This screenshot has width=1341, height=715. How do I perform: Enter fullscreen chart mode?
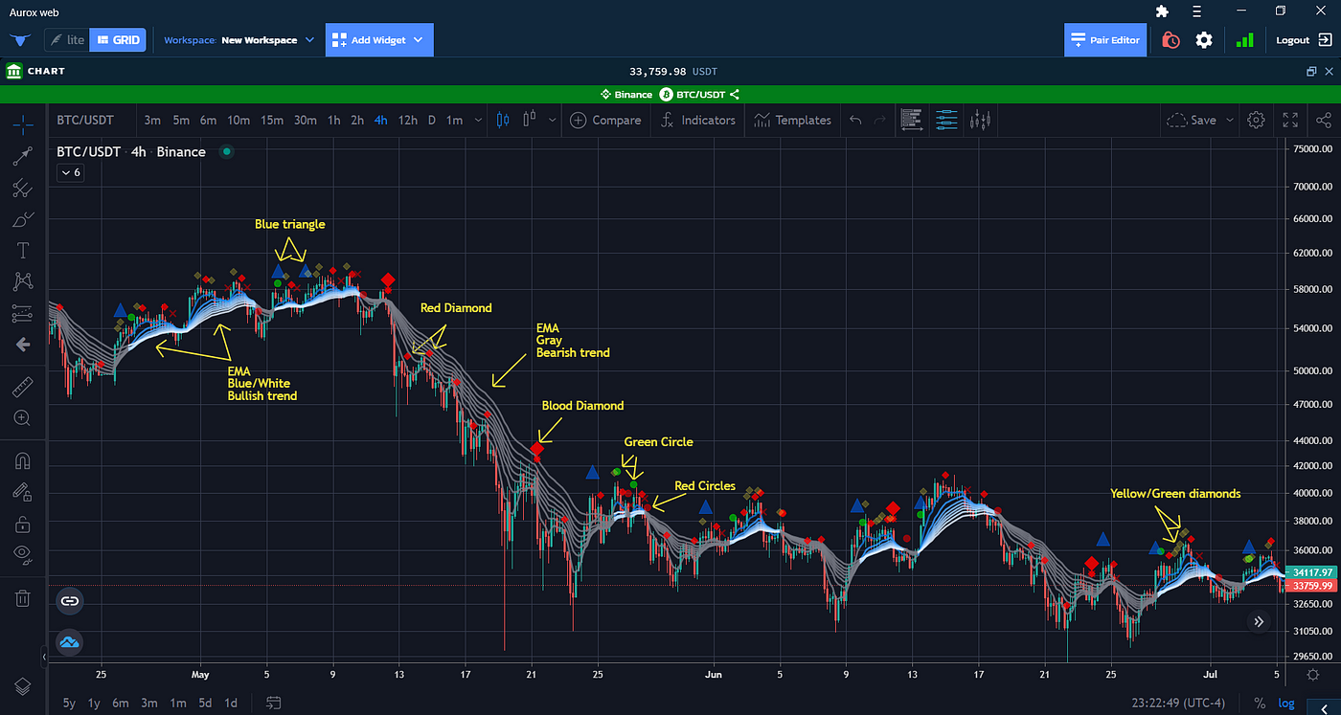point(1290,120)
